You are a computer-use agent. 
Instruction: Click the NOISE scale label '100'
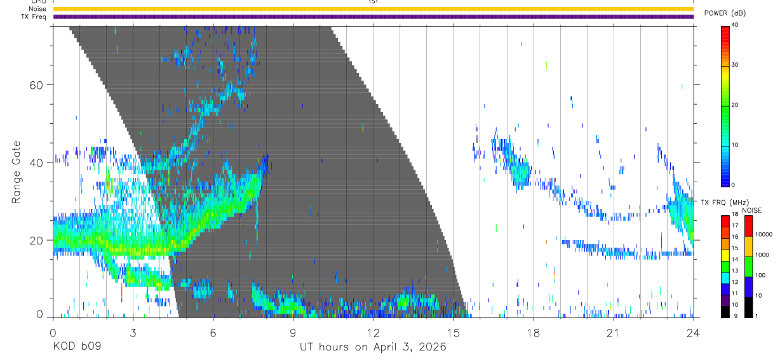[x=759, y=275]
